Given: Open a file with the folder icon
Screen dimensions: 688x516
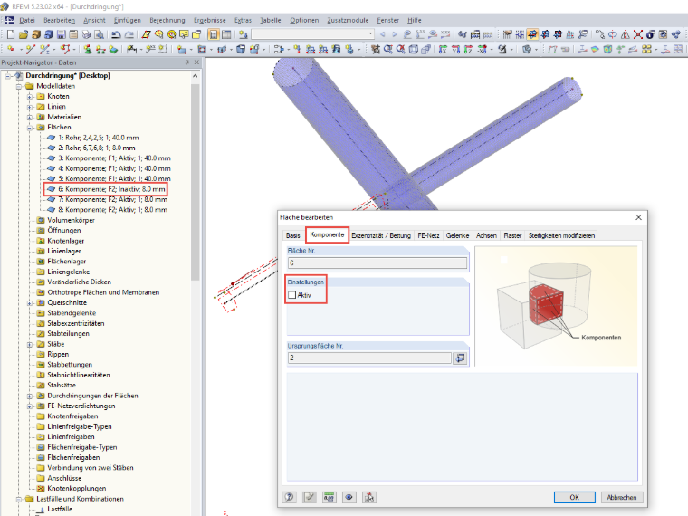Looking at the screenshot, I should [24, 34].
